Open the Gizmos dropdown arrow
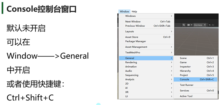Screen dimensions: 221x105 205,25
